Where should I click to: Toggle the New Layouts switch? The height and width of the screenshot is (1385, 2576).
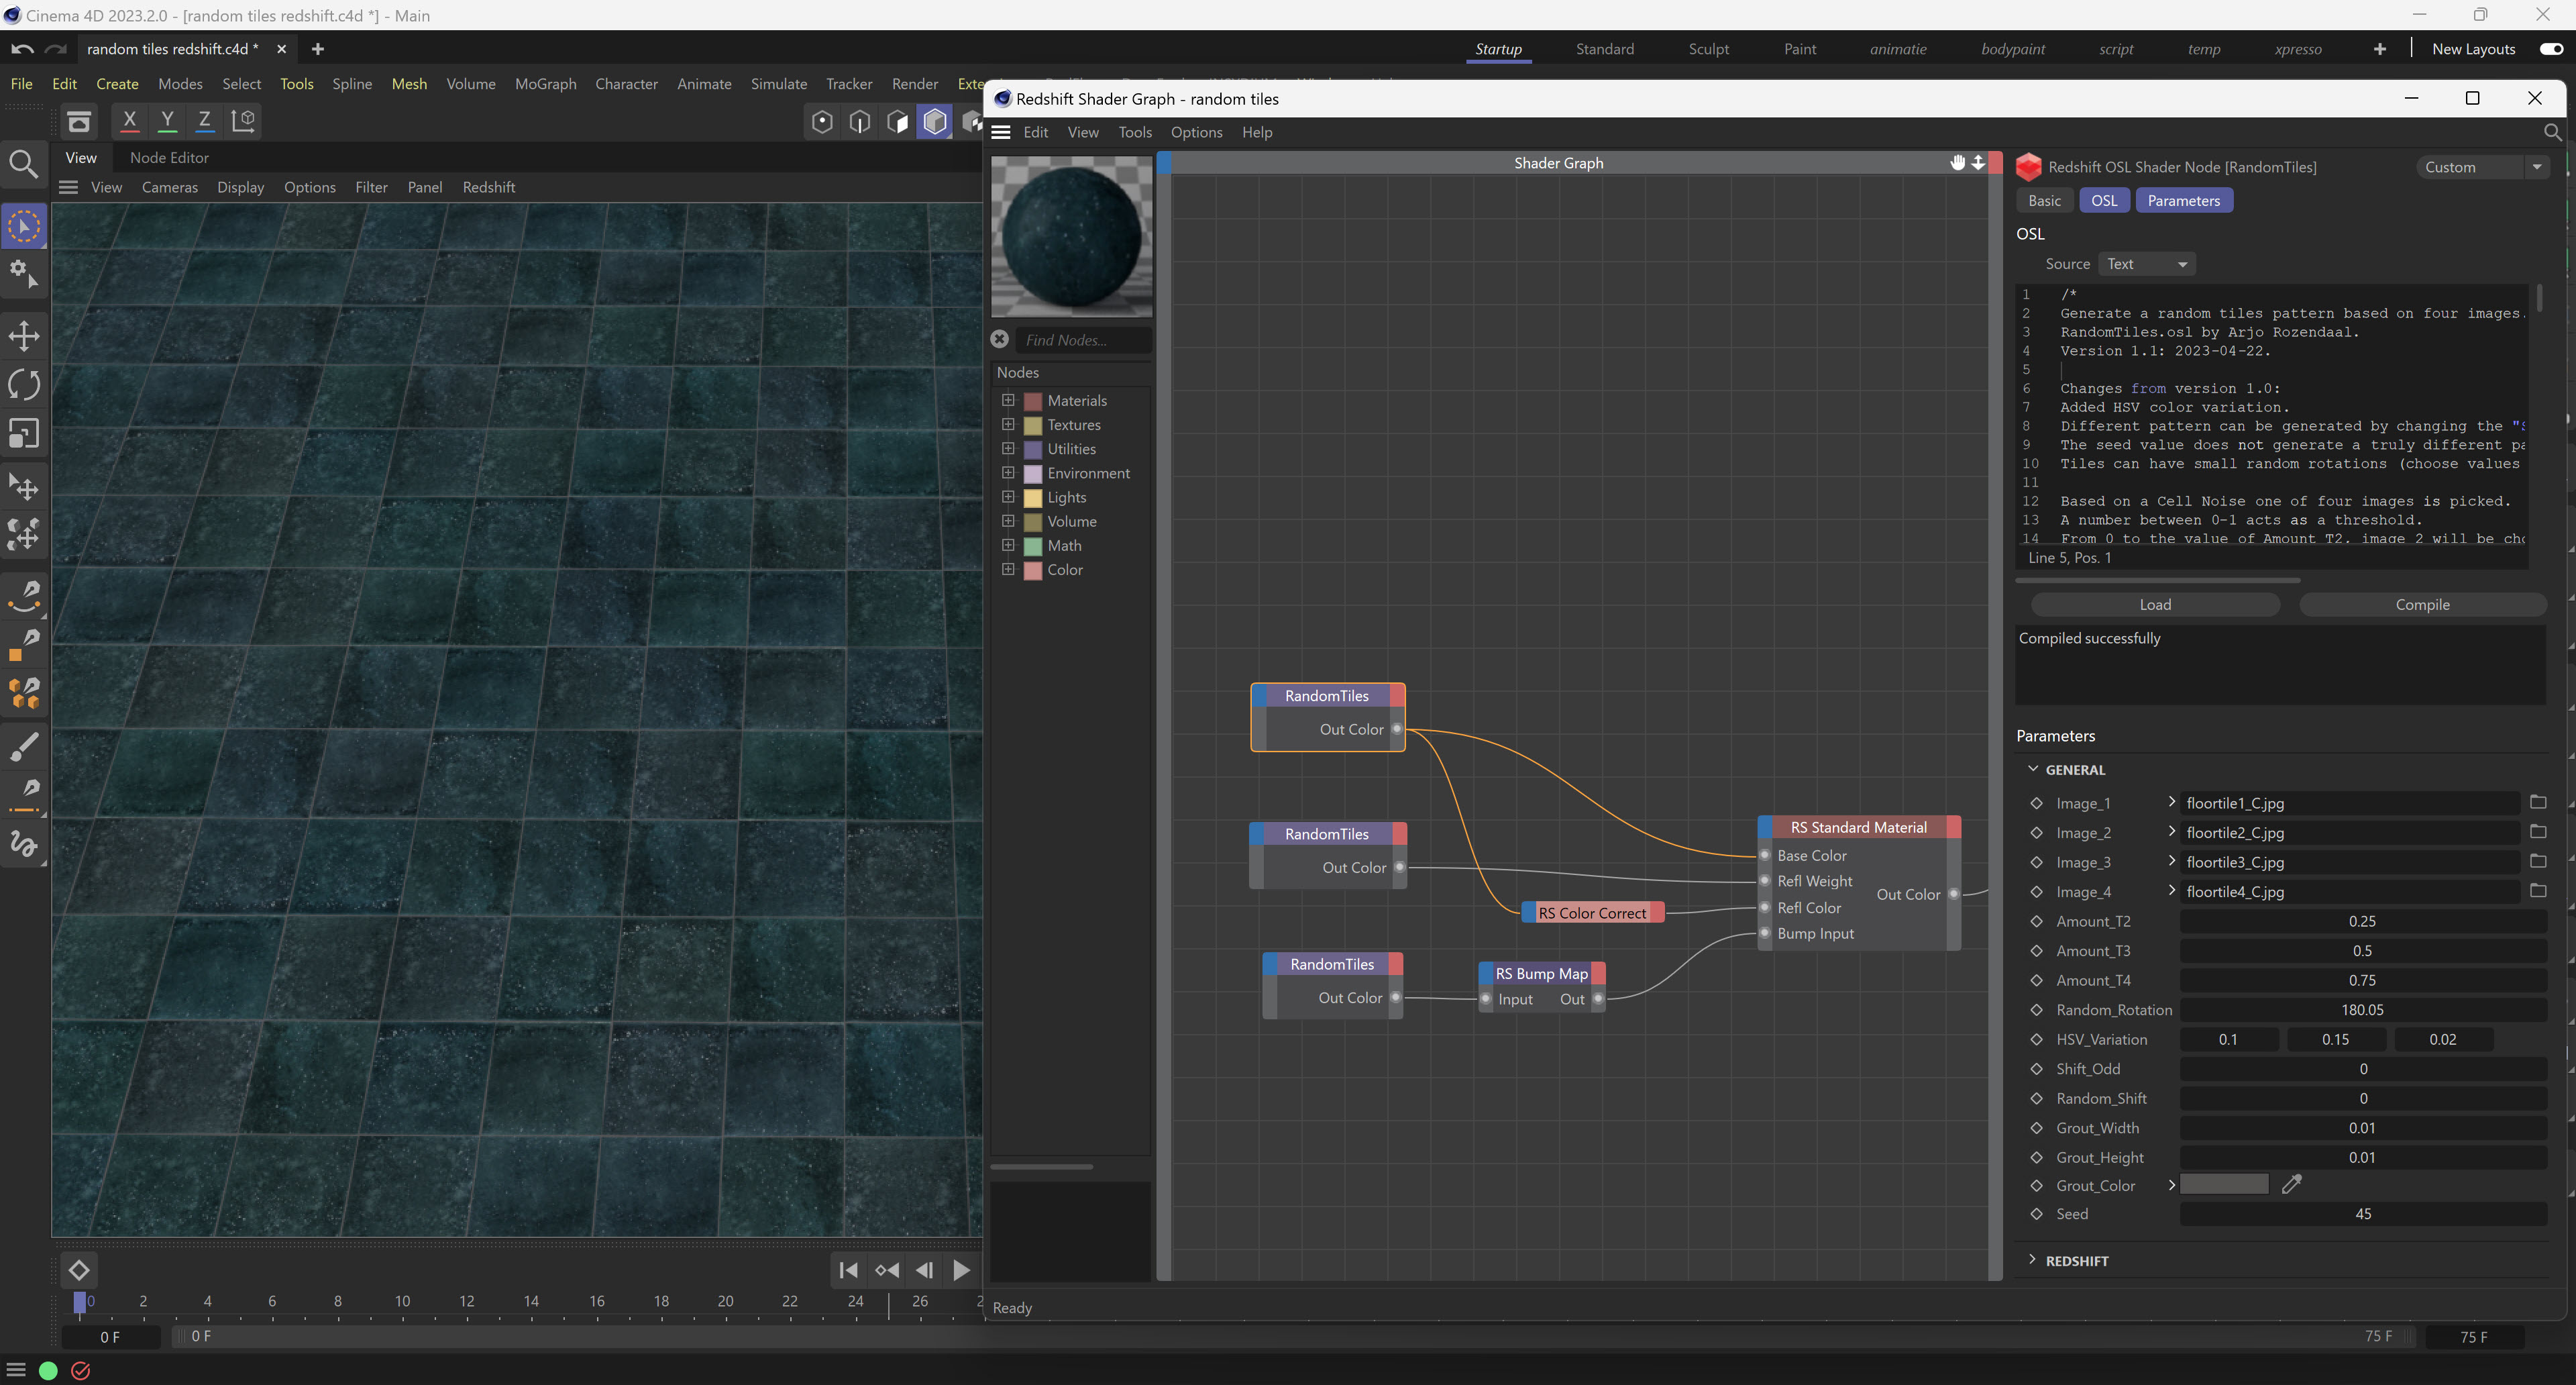2551,49
